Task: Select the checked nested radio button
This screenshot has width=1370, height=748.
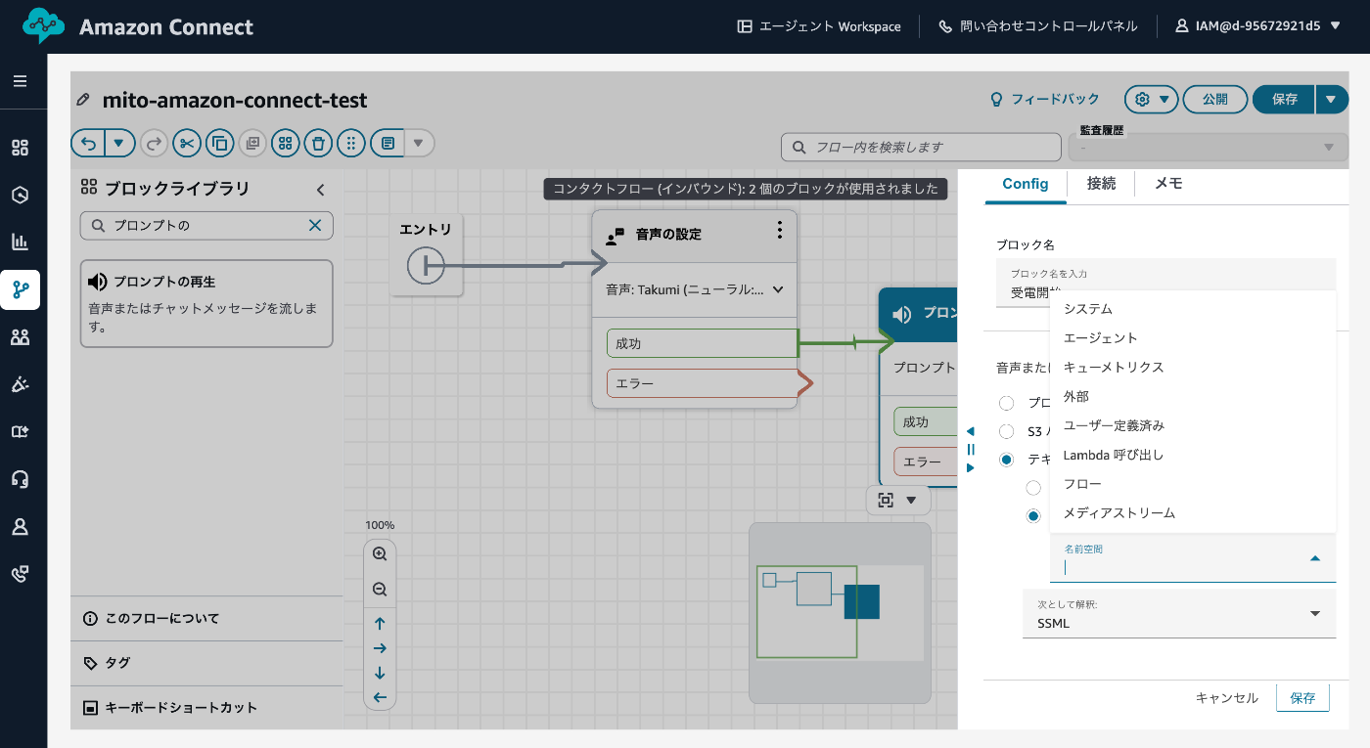Action: point(1033,516)
